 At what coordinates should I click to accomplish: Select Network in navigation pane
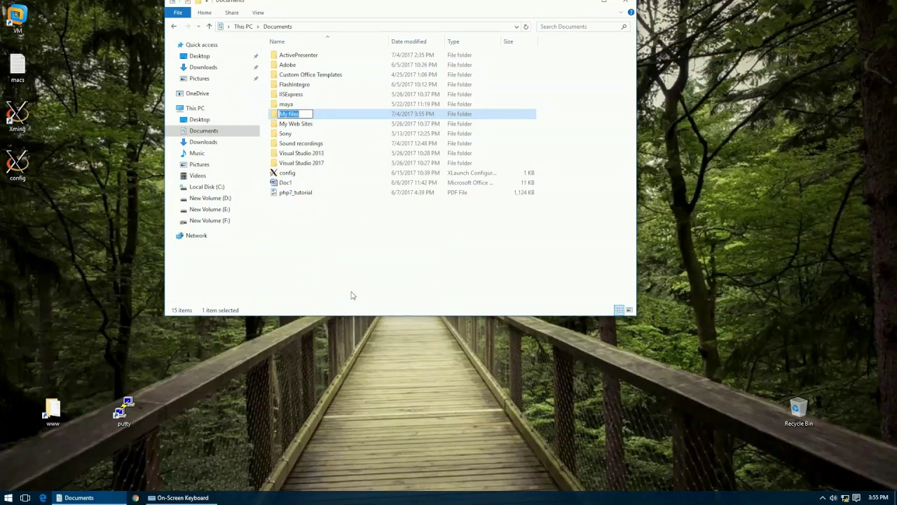[x=196, y=236]
